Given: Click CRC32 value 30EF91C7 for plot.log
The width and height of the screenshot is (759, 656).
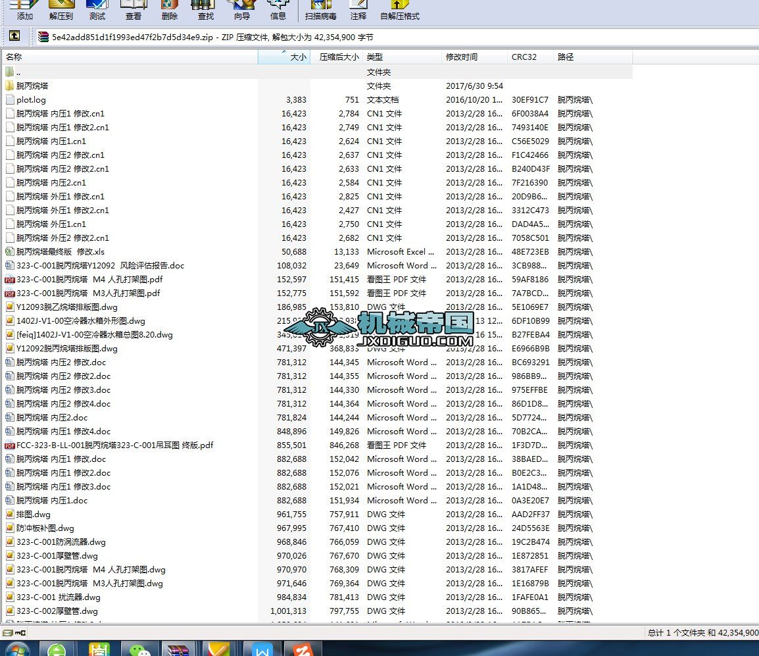Looking at the screenshot, I should [x=530, y=100].
